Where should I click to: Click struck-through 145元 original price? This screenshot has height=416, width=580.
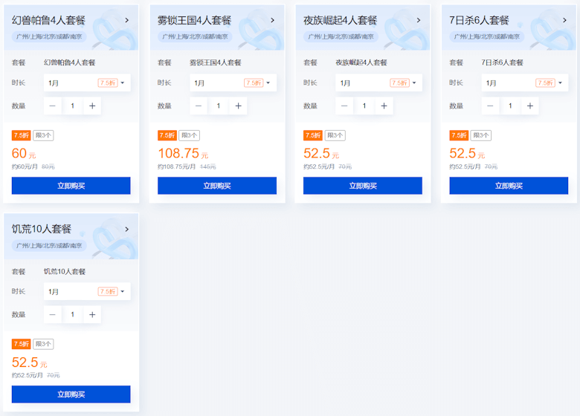pos(208,166)
